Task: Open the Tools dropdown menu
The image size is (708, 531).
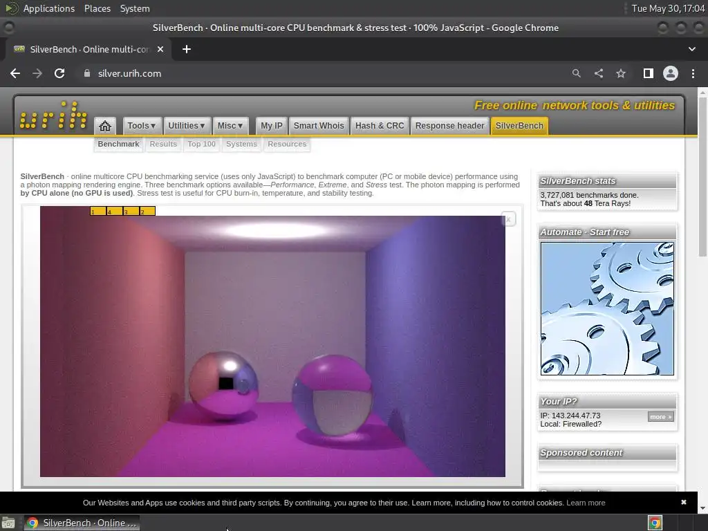Action: tap(141, 126)
